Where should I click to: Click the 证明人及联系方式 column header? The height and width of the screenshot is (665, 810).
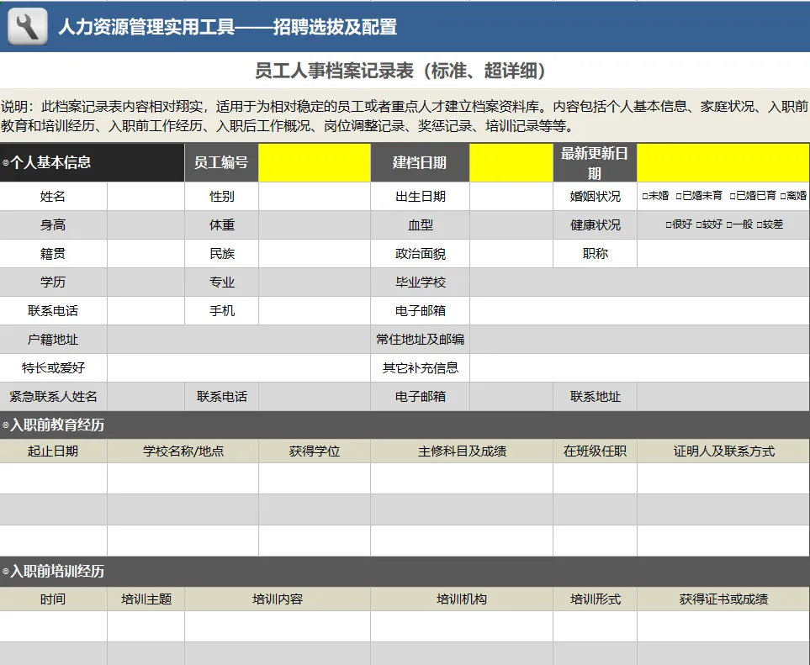click(x=723, y=451)
